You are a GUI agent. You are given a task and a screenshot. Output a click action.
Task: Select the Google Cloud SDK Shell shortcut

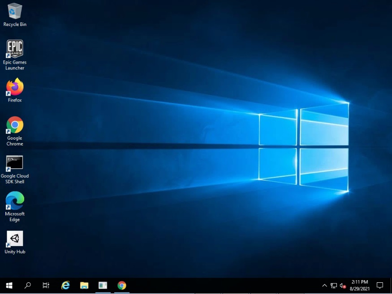(x=15, y=170)
